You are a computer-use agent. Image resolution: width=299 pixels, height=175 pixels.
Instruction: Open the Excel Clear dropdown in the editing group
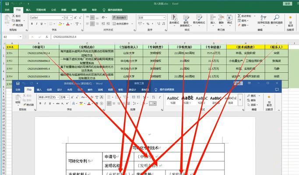(243, 25)
